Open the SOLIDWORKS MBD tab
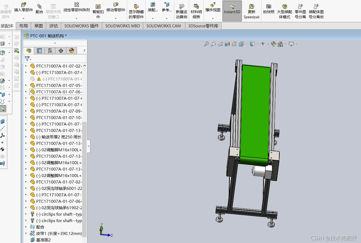 pyautogui.click(x=123, y=26)
